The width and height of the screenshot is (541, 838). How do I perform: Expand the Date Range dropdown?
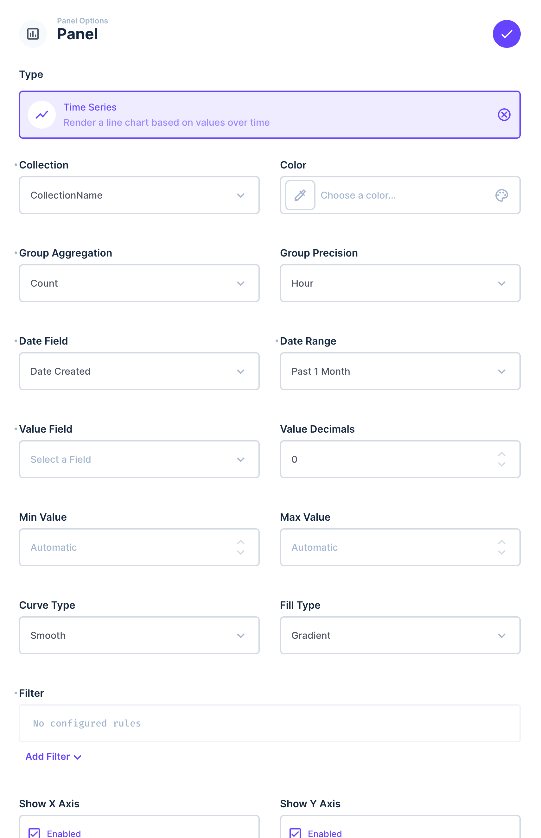coord(400,371)
